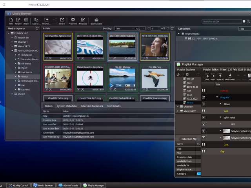The image size is (251, 188).
Task: Select the Secondary Events folder
Action: pos(28,59)
